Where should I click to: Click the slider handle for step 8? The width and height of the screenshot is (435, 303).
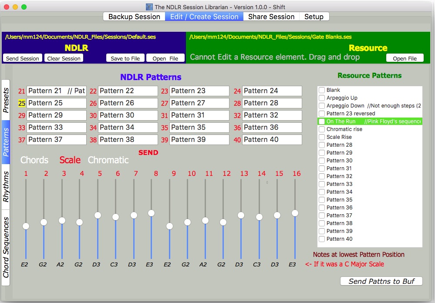coord(151,213)
